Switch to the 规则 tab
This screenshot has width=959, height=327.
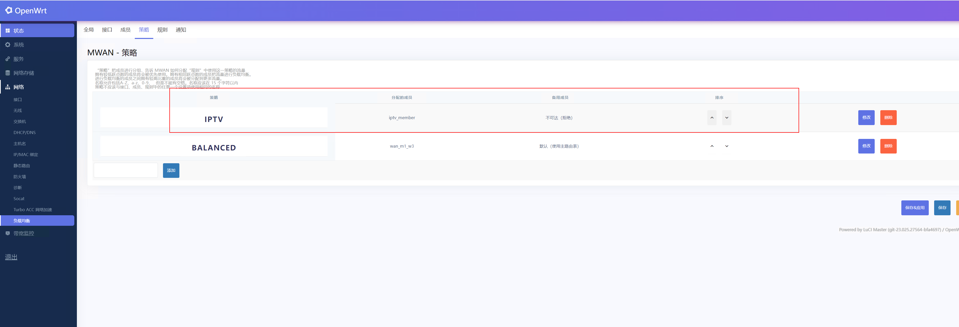tap(162, 30)
